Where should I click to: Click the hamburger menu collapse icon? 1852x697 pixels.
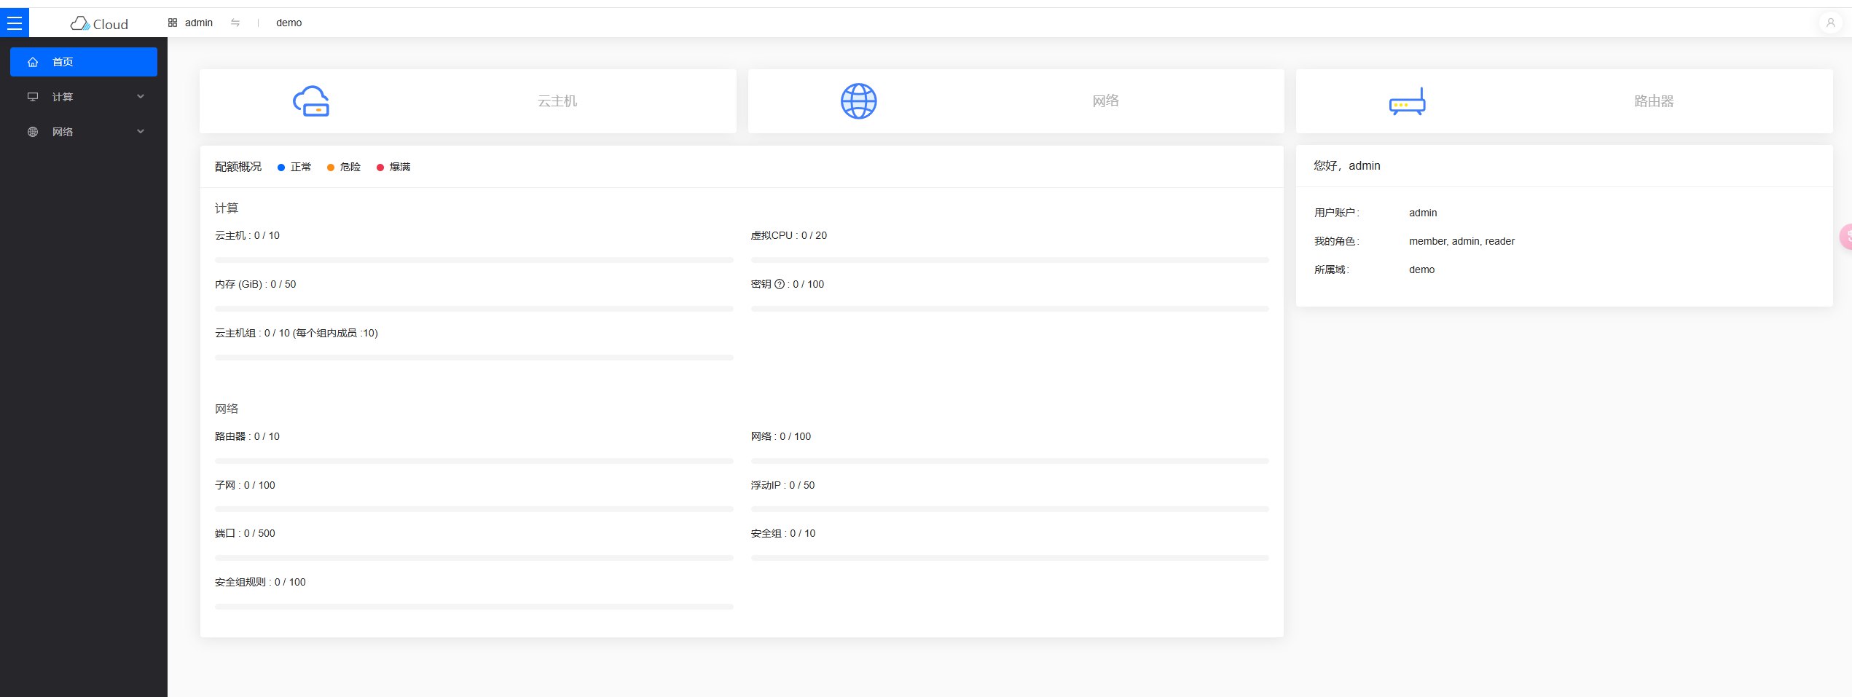[14, 23]
